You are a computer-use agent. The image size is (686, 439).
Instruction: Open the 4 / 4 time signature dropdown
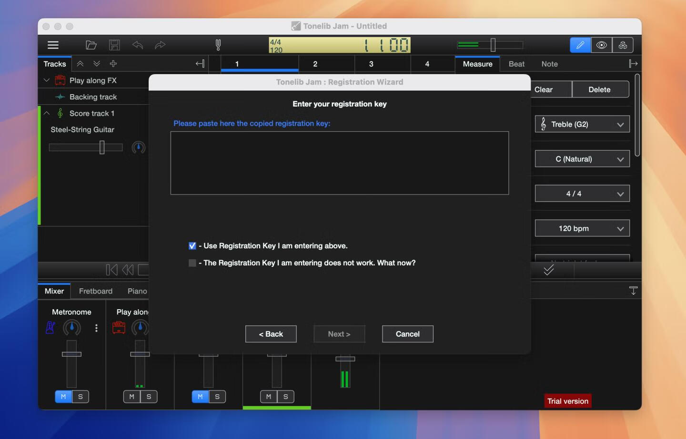click(582, 194)
